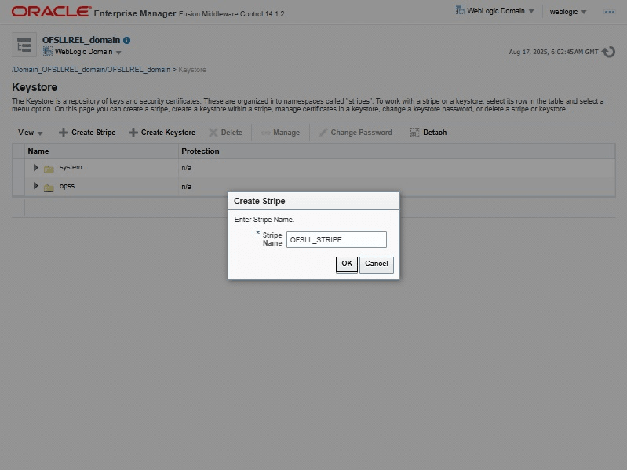The image size is (627, 470).
Task: Click Create Stripe toolbar button
Action: pyautogui.click(x=87, y=133)
